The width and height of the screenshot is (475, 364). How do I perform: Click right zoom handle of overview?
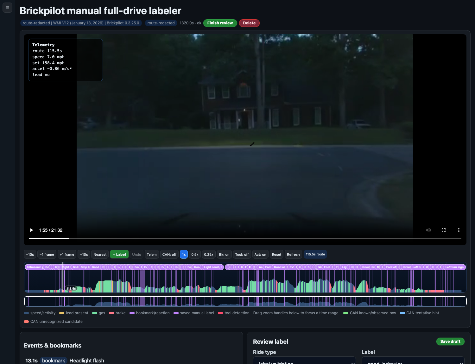tap(466, 301)
